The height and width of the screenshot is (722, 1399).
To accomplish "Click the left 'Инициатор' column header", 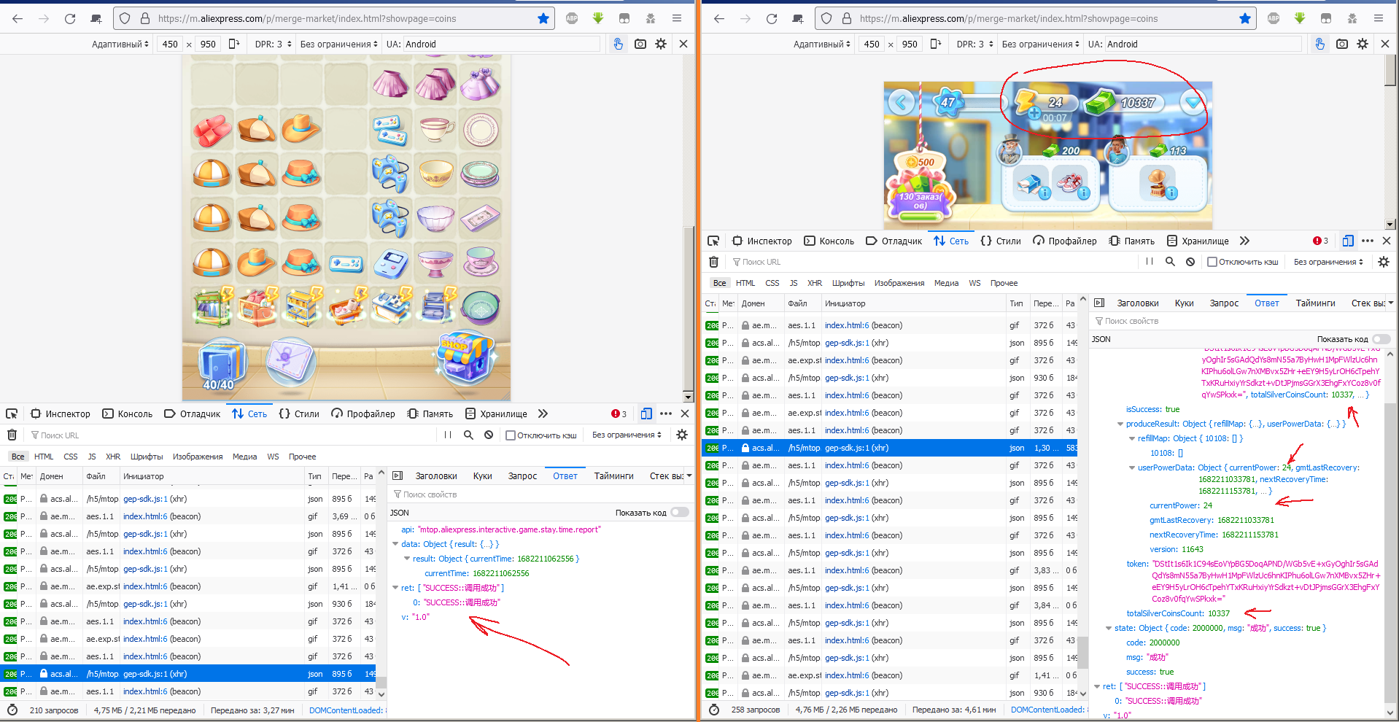I will pyautogui.click(x=212, y=476).
